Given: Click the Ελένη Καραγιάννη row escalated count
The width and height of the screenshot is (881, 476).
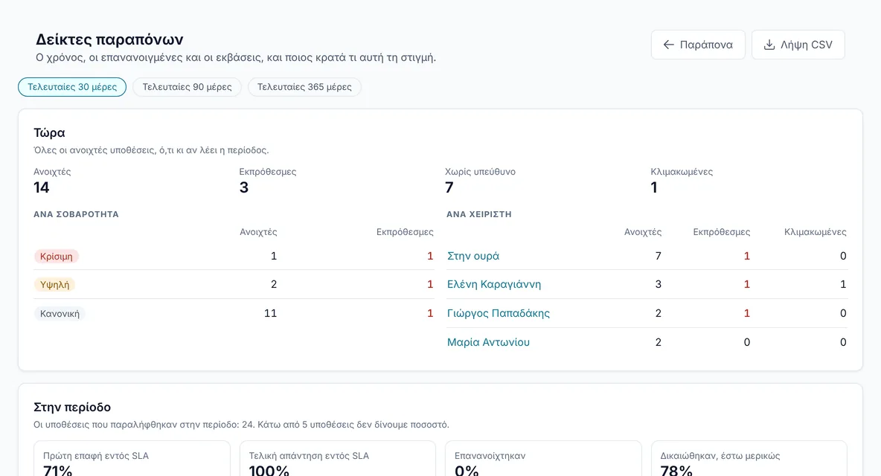Looking at the screenshot, I should (x=843, y=285).
